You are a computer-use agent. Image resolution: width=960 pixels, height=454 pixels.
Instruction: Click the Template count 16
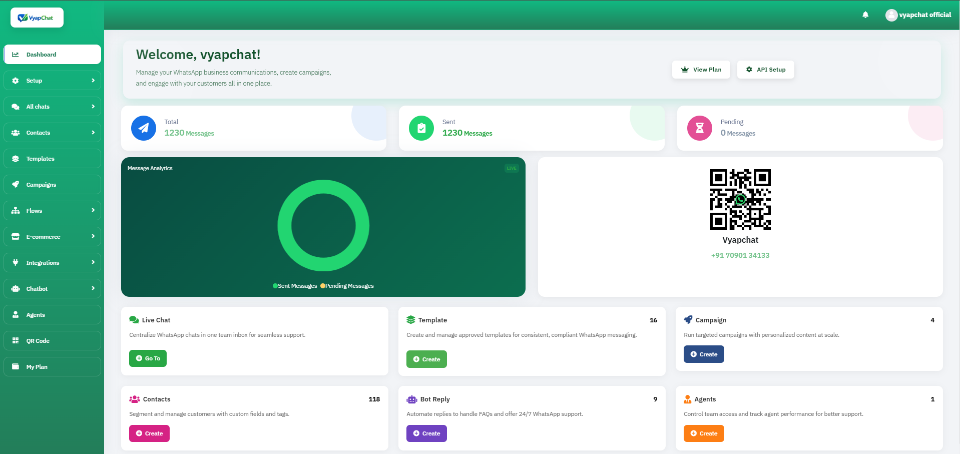coord(653,320)
